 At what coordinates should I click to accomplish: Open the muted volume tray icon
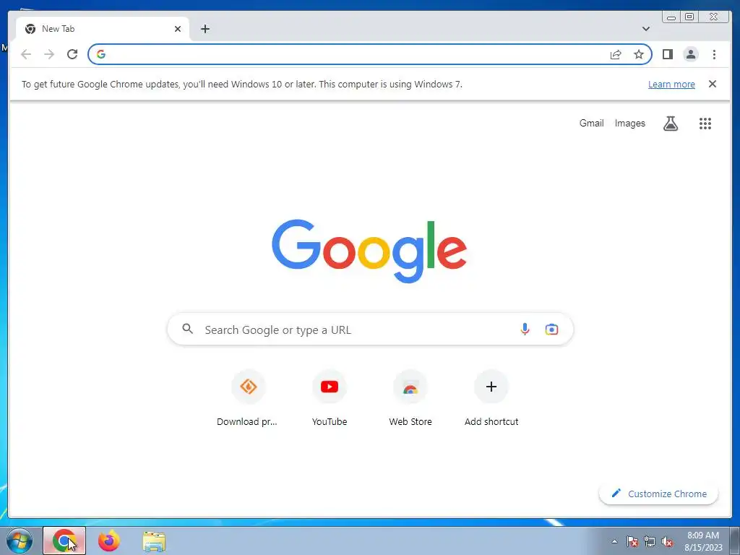click(x=667, y=541)
